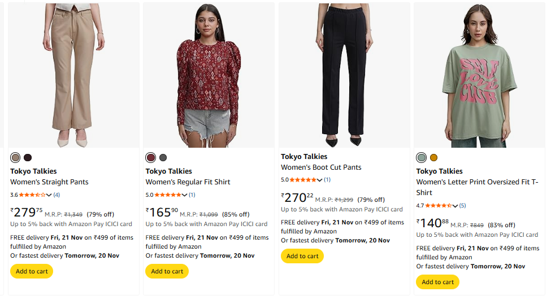Screen dimensions: 551x296
Task: Select the maroon swatch for Regular Fit Shirt
Action: [x=150, y=157]
